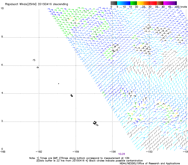The height and width of the screenshot is (165, 188).
Task: Click the -156 longitude axis label
Action: (113, 152)
